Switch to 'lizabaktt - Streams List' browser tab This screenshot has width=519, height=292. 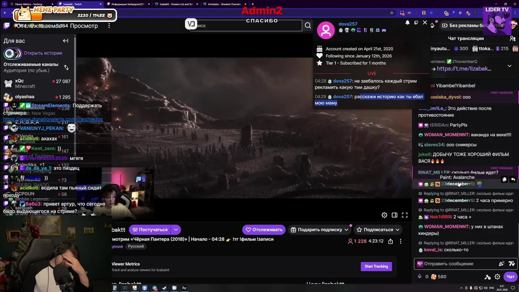pyautogui.click(x=176, y=4)
